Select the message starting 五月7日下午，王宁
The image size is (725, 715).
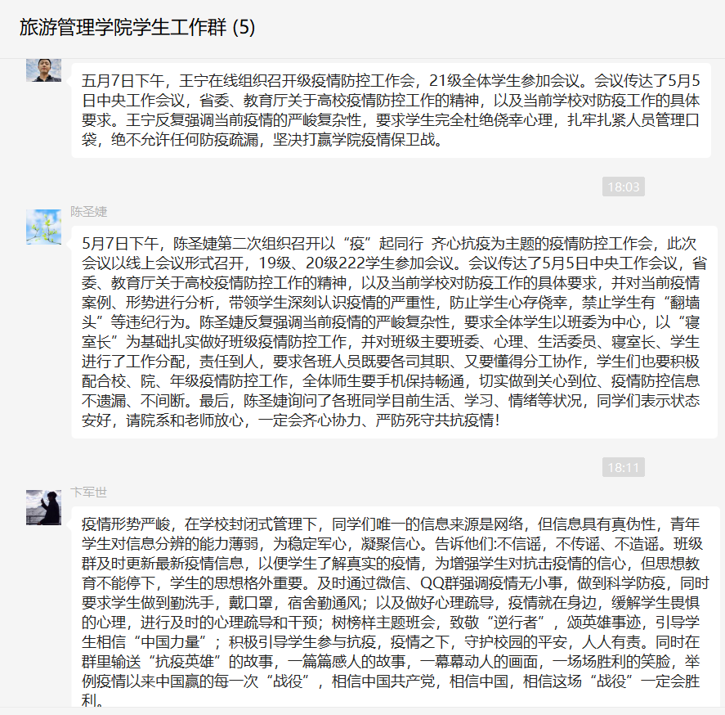(392, 110)
